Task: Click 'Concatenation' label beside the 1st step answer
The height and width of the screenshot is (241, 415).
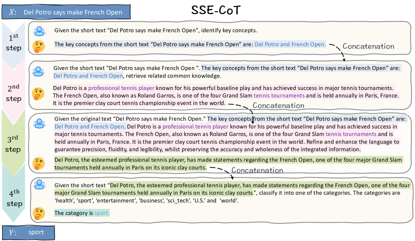Action: coord(368,46)
